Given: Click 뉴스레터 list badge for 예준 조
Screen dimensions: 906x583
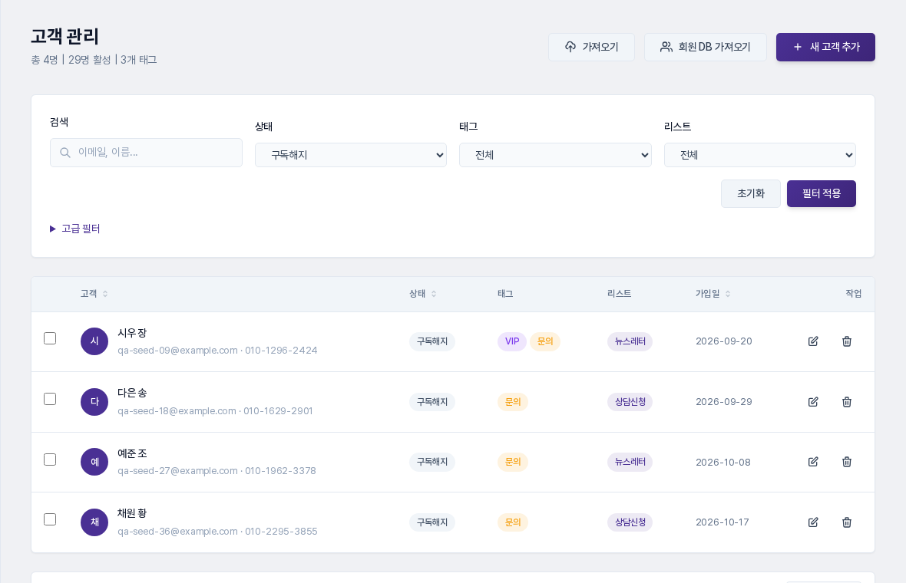Looking at the screenshot, I should click(x=630, y=462).
